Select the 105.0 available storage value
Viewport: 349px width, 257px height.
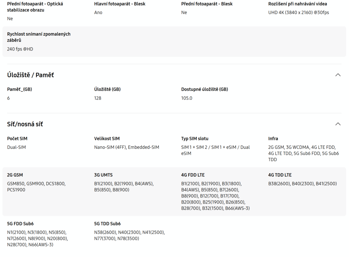[x=187, y=98]
